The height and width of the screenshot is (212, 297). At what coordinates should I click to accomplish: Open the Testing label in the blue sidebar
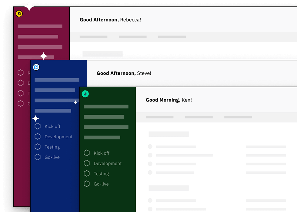pyautogui.click(x=52, y=147)
